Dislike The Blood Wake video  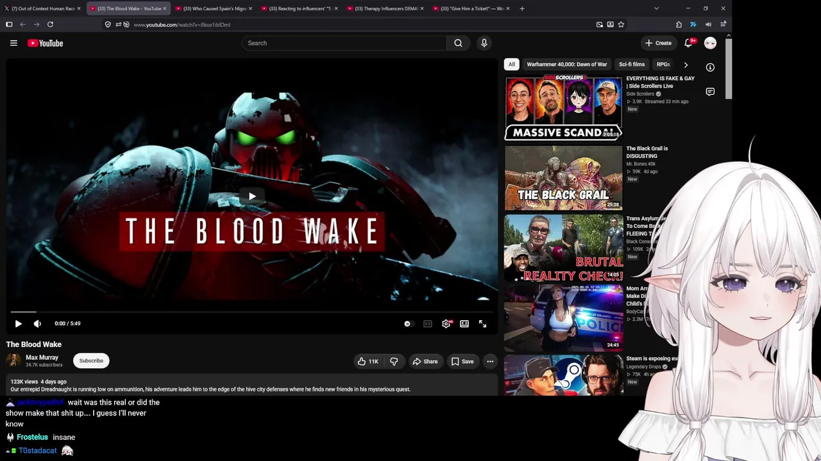394,361
